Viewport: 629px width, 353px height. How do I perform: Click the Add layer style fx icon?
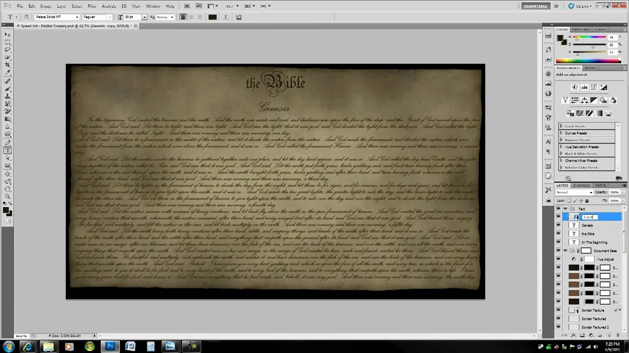click(574, 336)
